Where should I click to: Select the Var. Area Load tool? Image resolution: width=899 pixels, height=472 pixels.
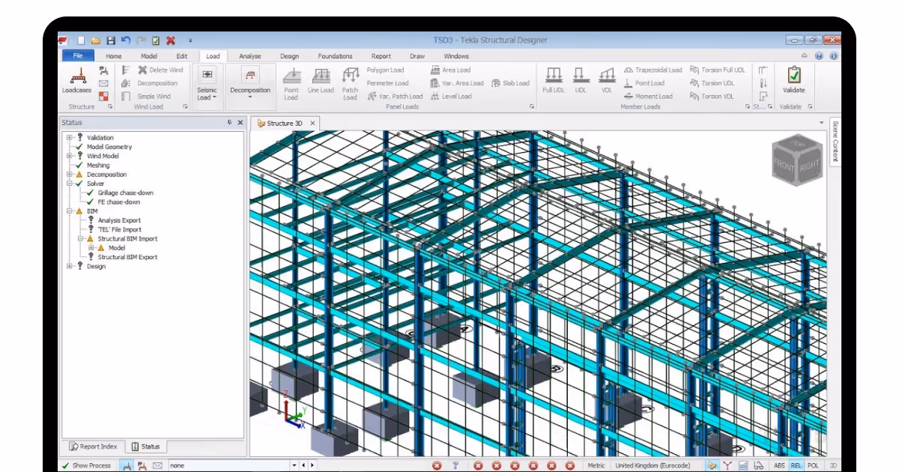[x=457, y=83]
